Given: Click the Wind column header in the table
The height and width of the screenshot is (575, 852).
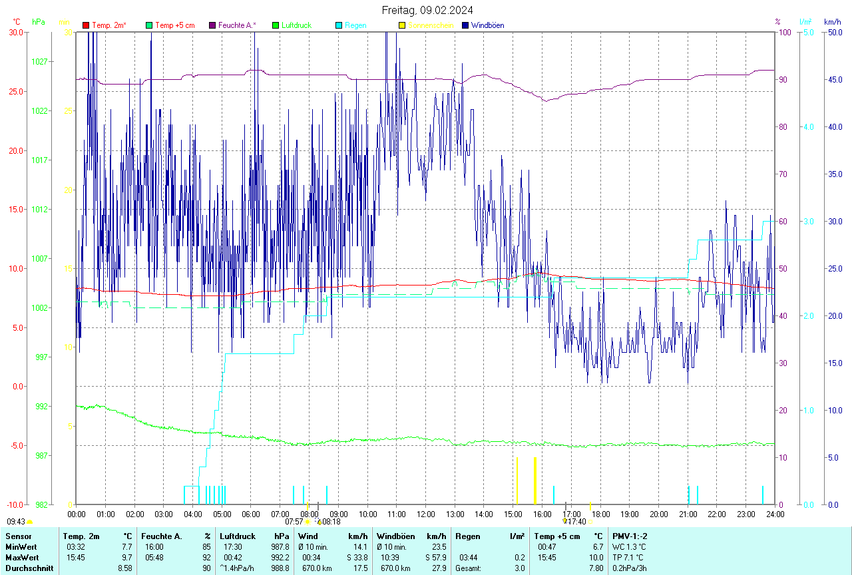Looking at the screenshot, I should coord(308,536).
